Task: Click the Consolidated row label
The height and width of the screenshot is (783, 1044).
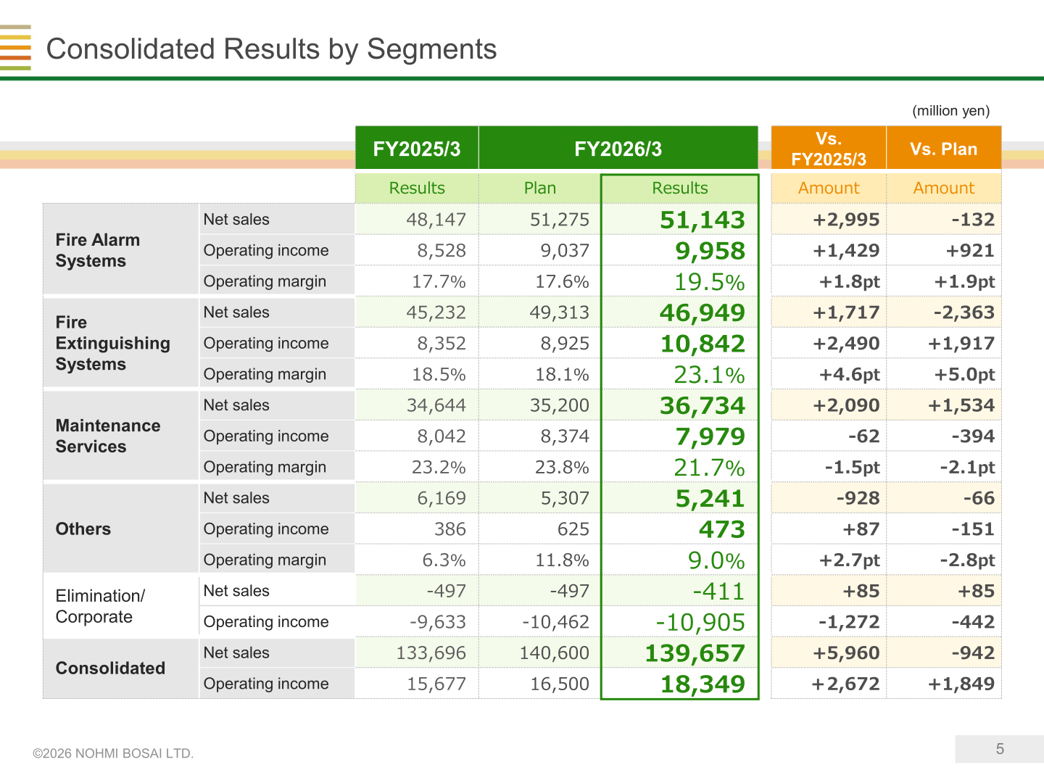Action: (x=110, y=668)
